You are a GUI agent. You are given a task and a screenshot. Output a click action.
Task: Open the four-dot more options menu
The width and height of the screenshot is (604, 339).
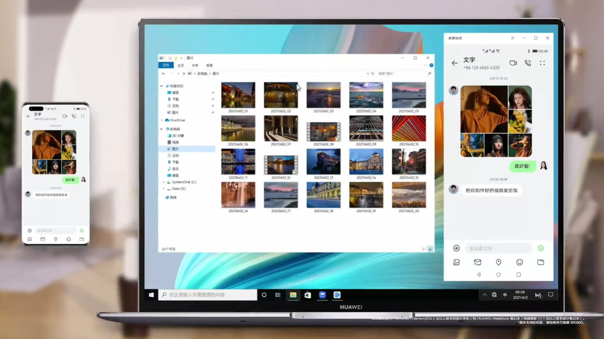542,63
